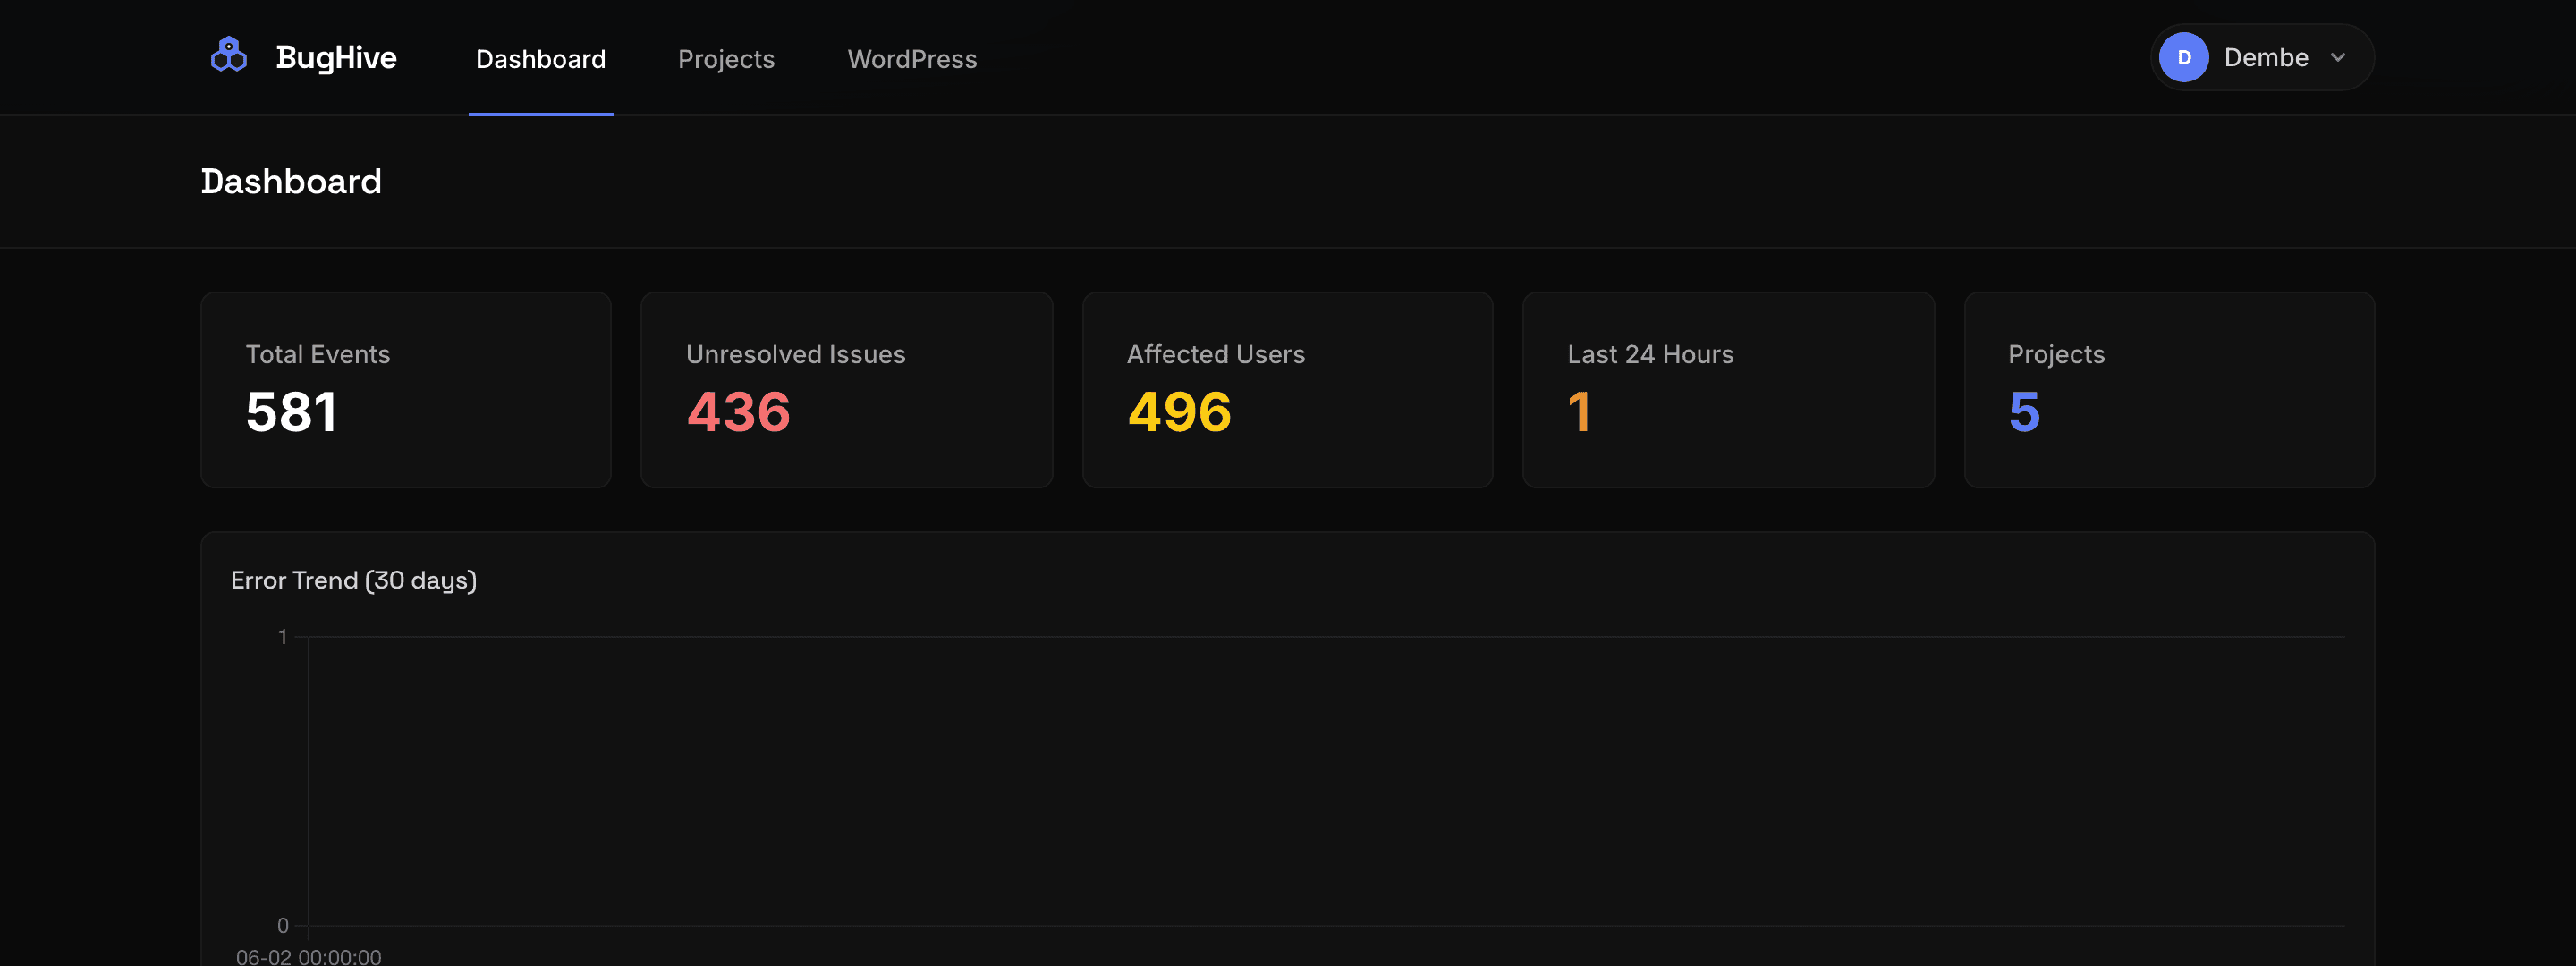
Task: Click the Affected Users label
Action: [x=1216, y=354]
